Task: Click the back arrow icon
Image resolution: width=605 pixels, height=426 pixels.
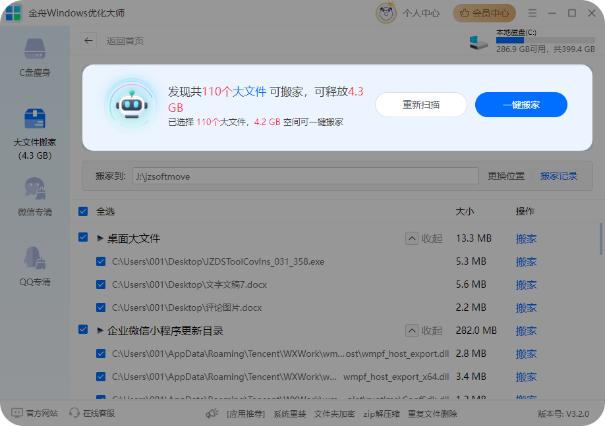Action: (88, 40)
